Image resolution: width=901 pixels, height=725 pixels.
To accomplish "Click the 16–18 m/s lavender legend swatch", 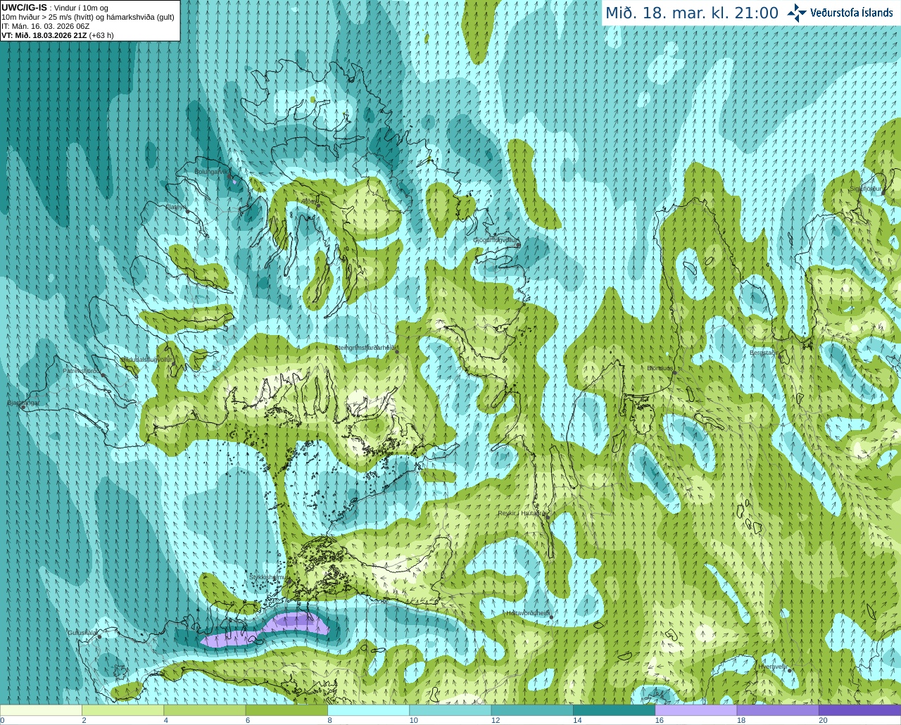I will (695, 710).
